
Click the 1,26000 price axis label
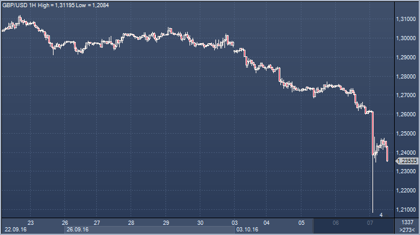(x=406, y=115)
